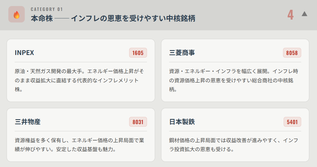Open the INPEX stock card
317x167 pixels.
click(81, 71)
